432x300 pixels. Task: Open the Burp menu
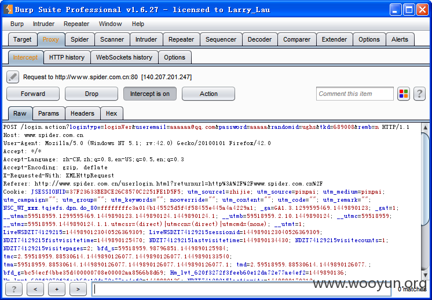[17, 24]
